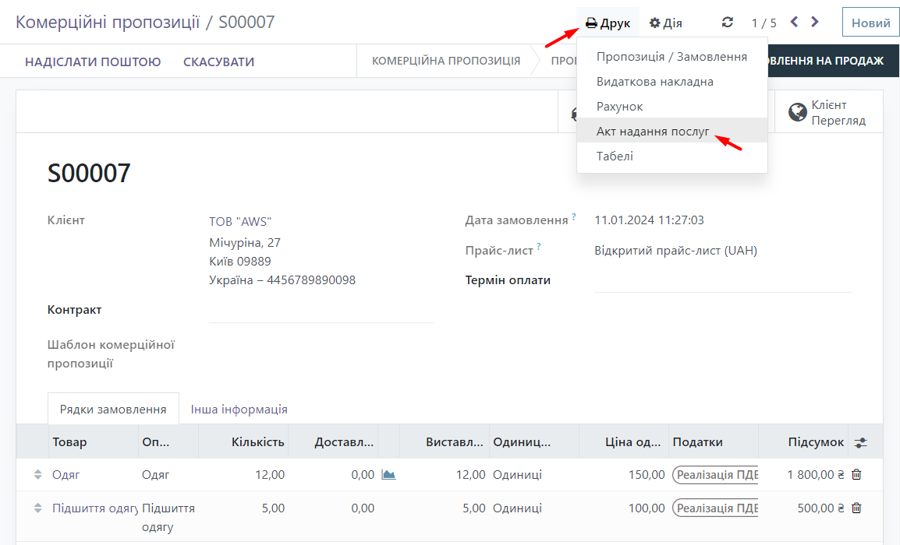Image resolution: width=900 pixels, height=545 pixels.
Task: Click the Клієнт Перегляд globe button
Action: (x=828, y=112)
